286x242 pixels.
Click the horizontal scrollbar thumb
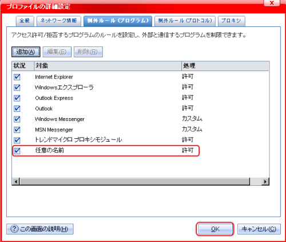(135, 181)
